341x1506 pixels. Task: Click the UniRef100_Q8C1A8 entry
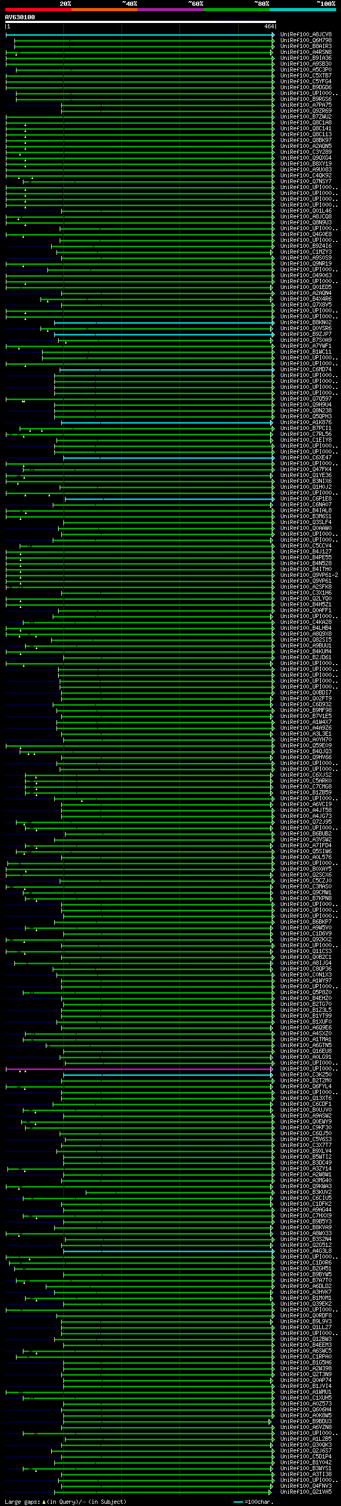click(305, 123)
